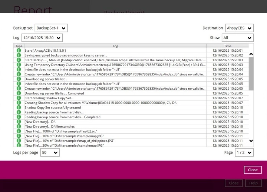Sort by the Time column header
This screenshot has width=267, height=192.
point(228,46)
